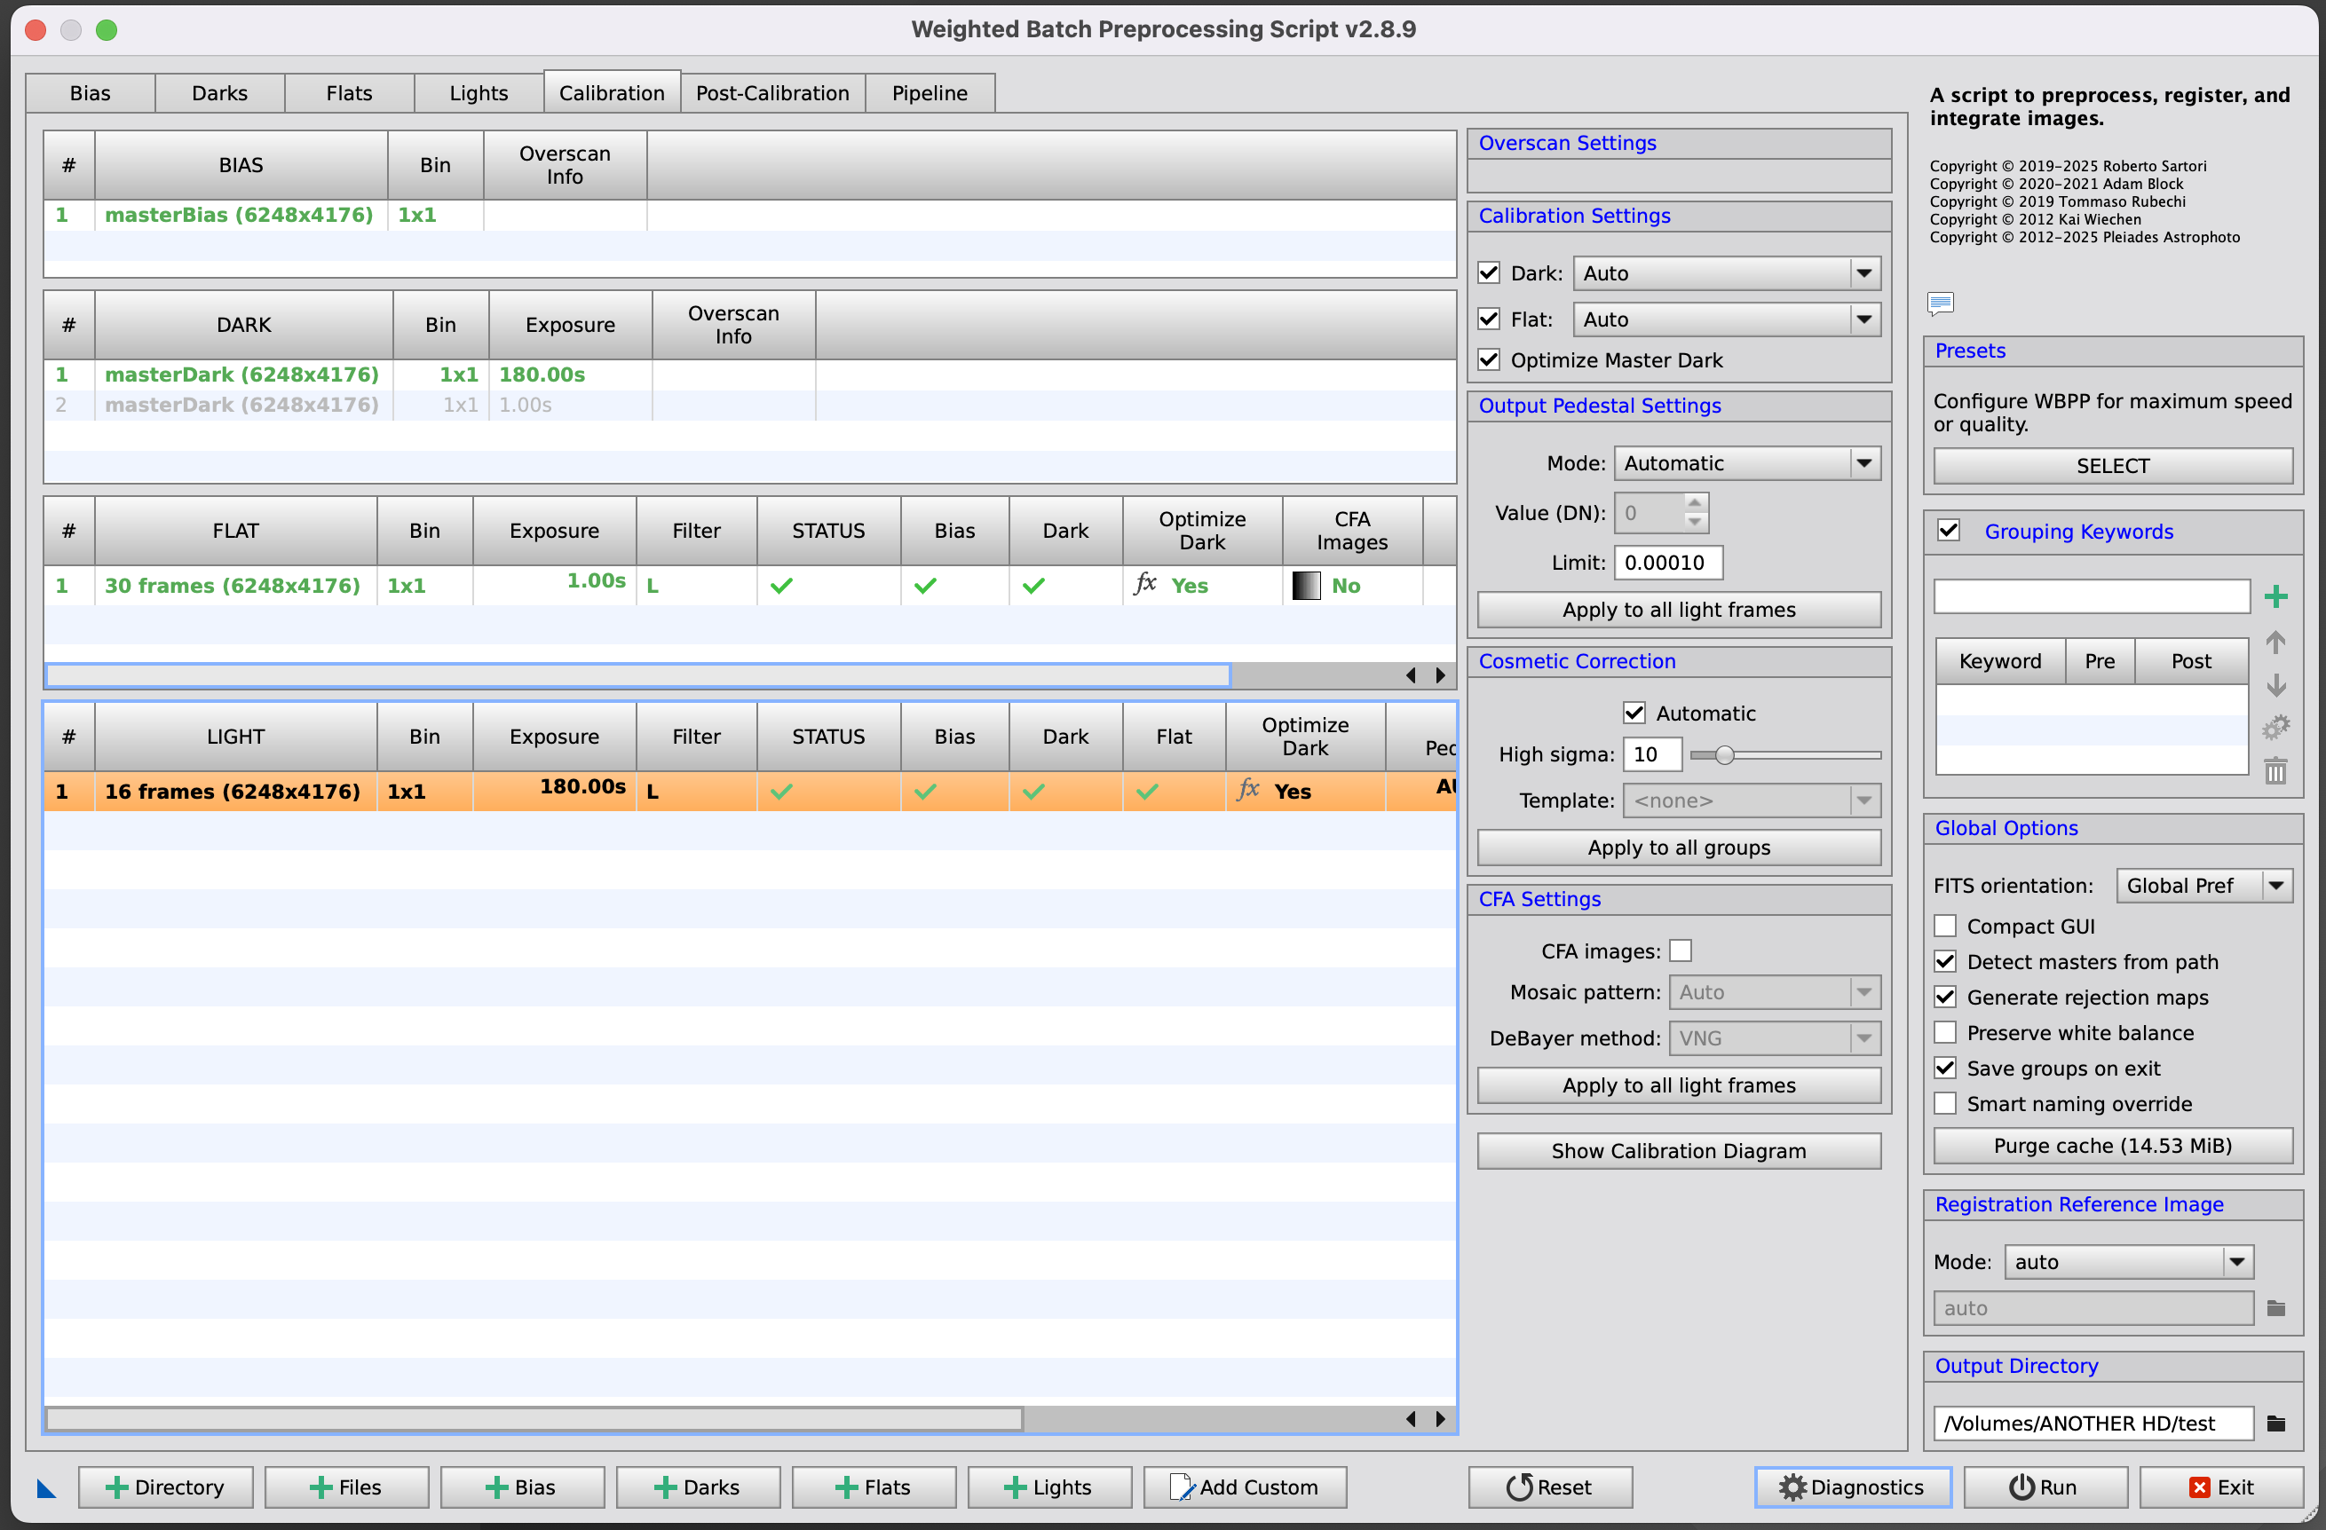Click the registration reference image folder icon
Viewport: 2326px width, 1530px height.
2275,1308
